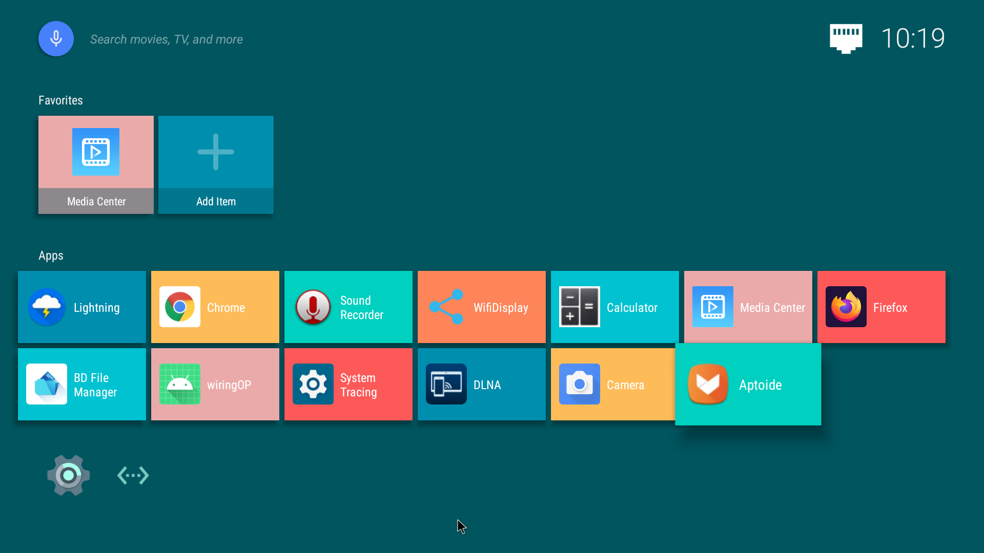Open the settings gear icon
Image resolution: width=984 pixels, height=553 pixels.
[68, 476]
